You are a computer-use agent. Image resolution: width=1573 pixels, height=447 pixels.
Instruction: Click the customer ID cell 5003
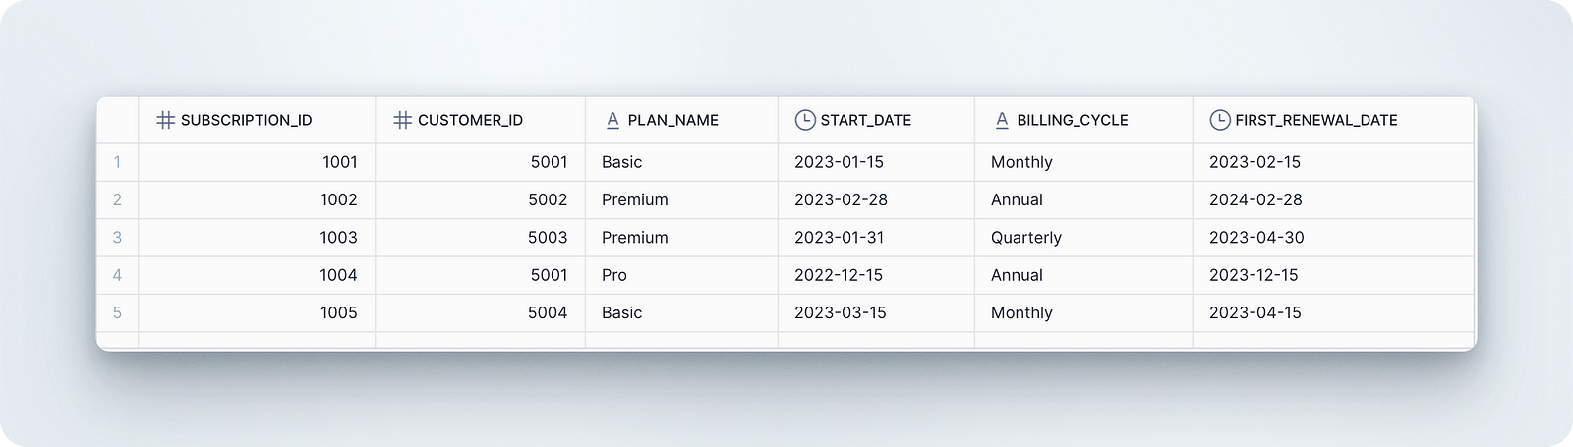pyautogui.click(x=480, y=238)
